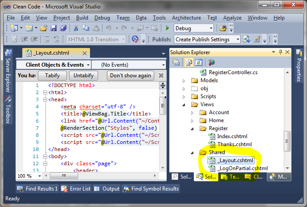Click the Publish Web icon
Viewport: 307px width, 207px height.
point(247,40)
